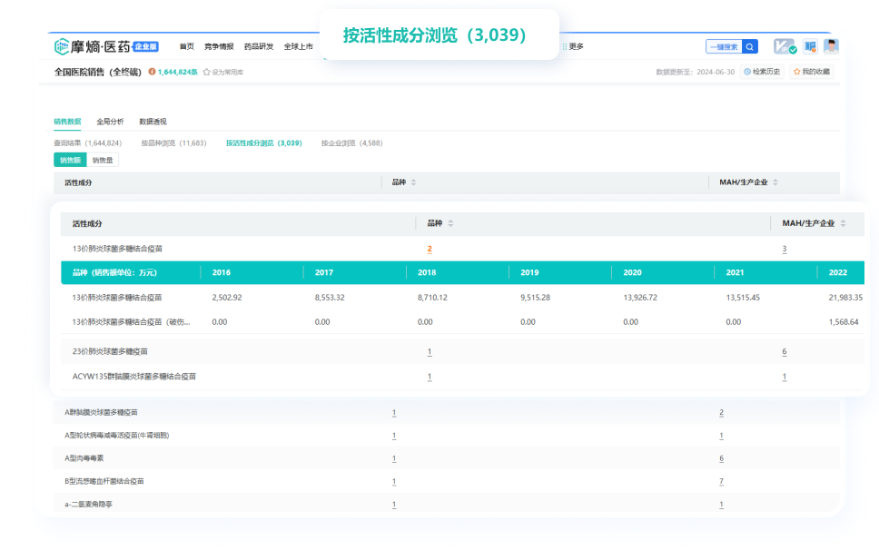Expand the 更多 menu in navigation
879x550 pixels.
pyautogui.click(x=573, y=46)
